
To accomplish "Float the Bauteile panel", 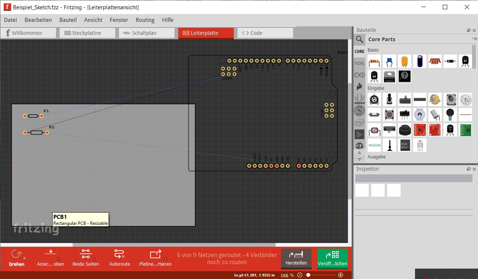I will 469,30.
